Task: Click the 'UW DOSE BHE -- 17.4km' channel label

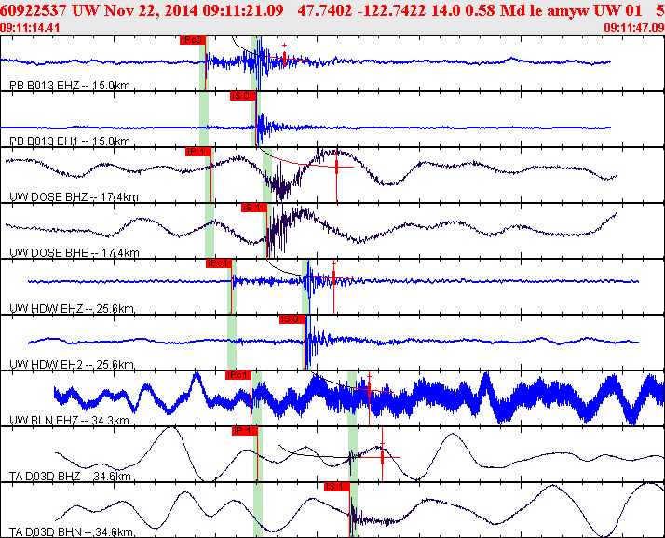Action: [75, 253]
